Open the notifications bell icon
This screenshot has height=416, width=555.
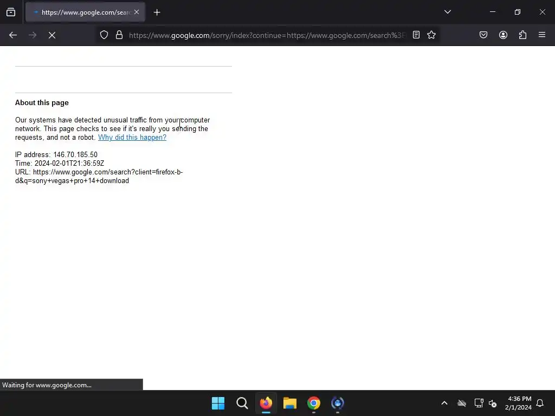point(540,403)
